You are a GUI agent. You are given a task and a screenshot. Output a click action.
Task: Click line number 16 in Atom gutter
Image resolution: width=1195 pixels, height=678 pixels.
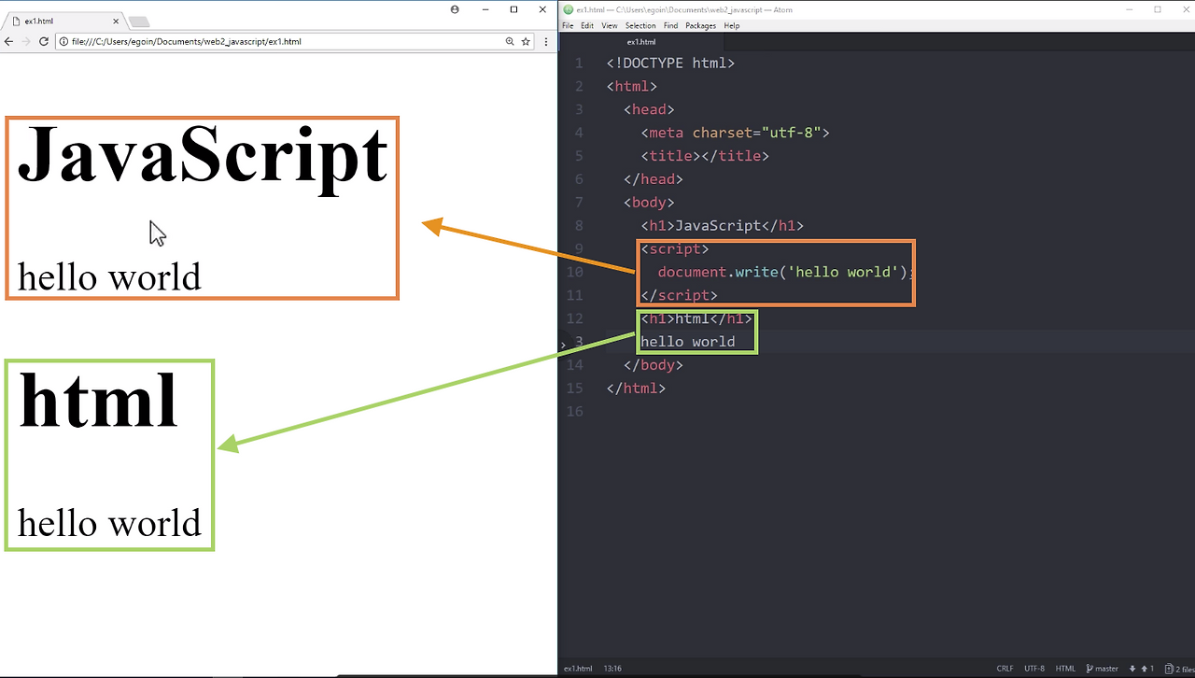click(x=575, y=412)
